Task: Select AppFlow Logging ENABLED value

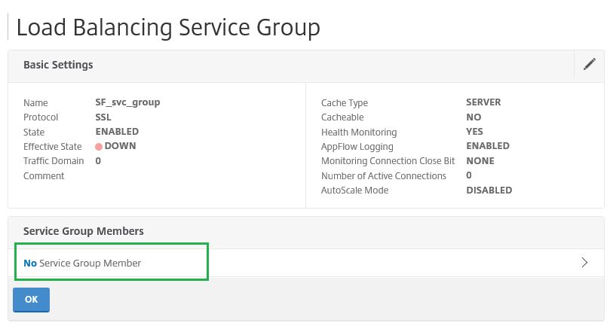Action: pos(487,146)
